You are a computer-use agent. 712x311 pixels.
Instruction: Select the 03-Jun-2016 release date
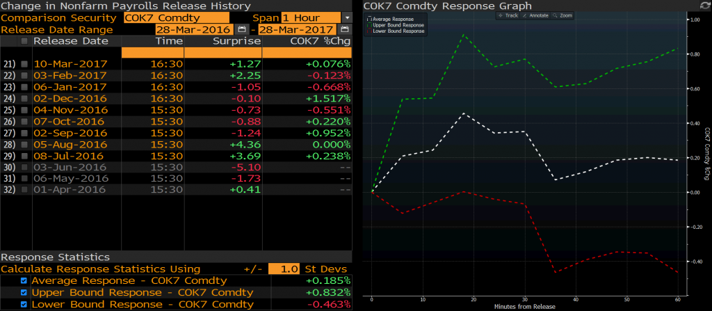[70, 167]
